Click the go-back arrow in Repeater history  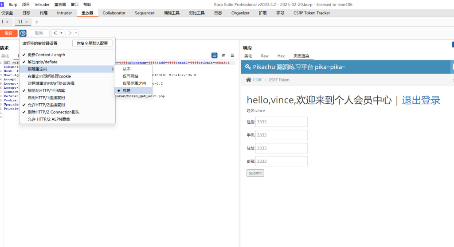point(55,33)
